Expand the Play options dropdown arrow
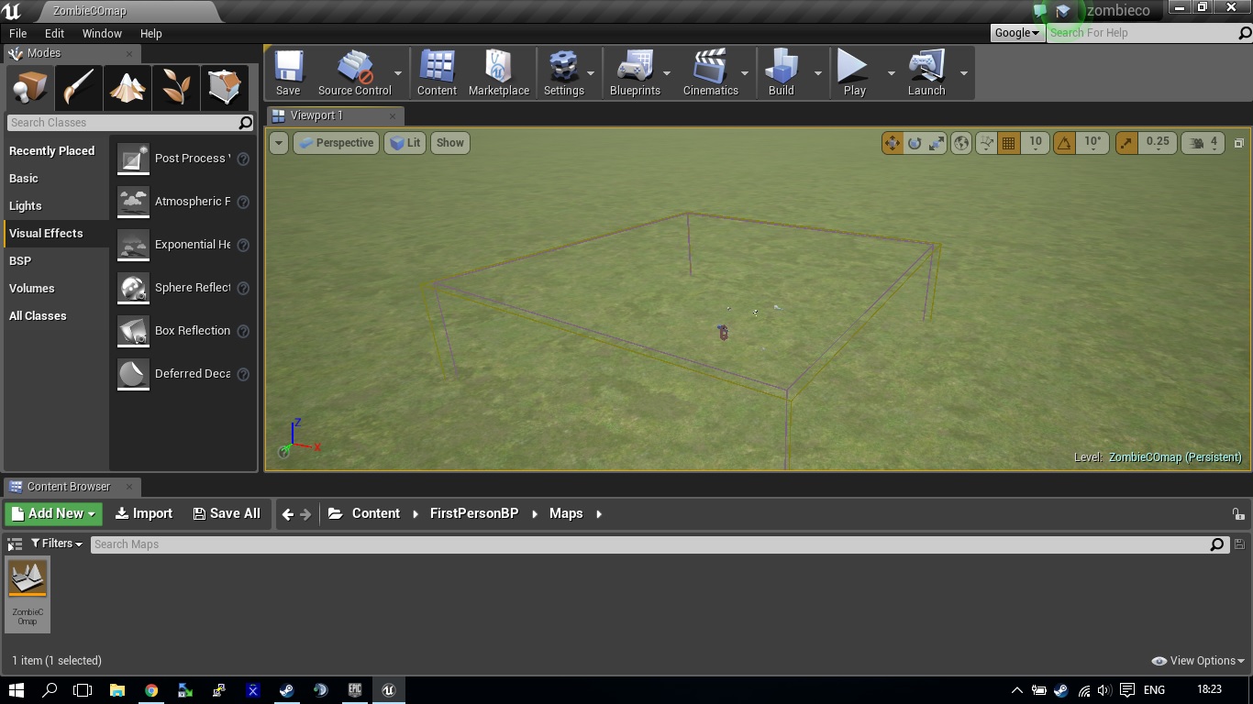Image resolution: width=1253 pixels, height=704 pixels. [891, 73]
